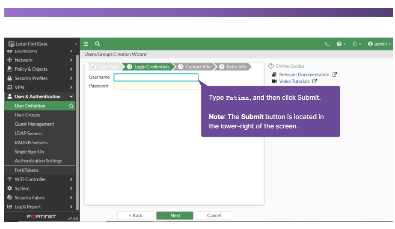Open the Local-FortiGate device dropdown

[76, 44]
